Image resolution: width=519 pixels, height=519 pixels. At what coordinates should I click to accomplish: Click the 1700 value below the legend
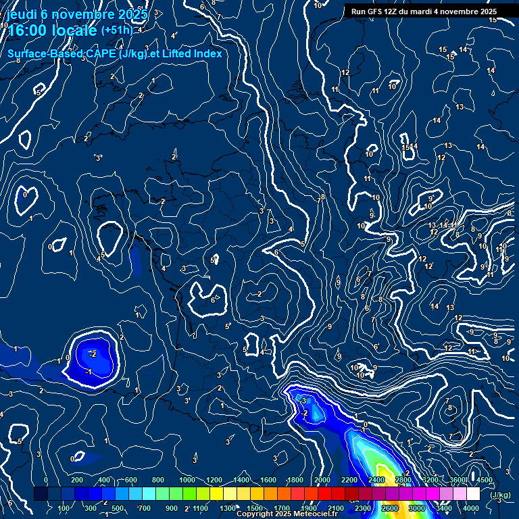[x=282, y=508]
